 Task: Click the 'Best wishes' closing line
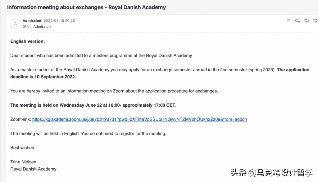point(22,148)
